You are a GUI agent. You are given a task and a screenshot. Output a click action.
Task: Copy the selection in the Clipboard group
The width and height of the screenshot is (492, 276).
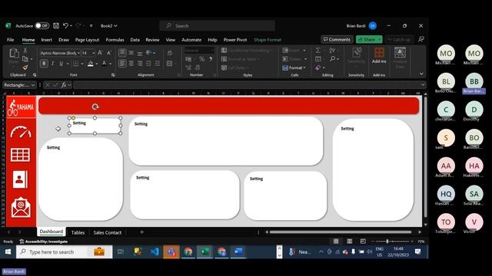25,59
